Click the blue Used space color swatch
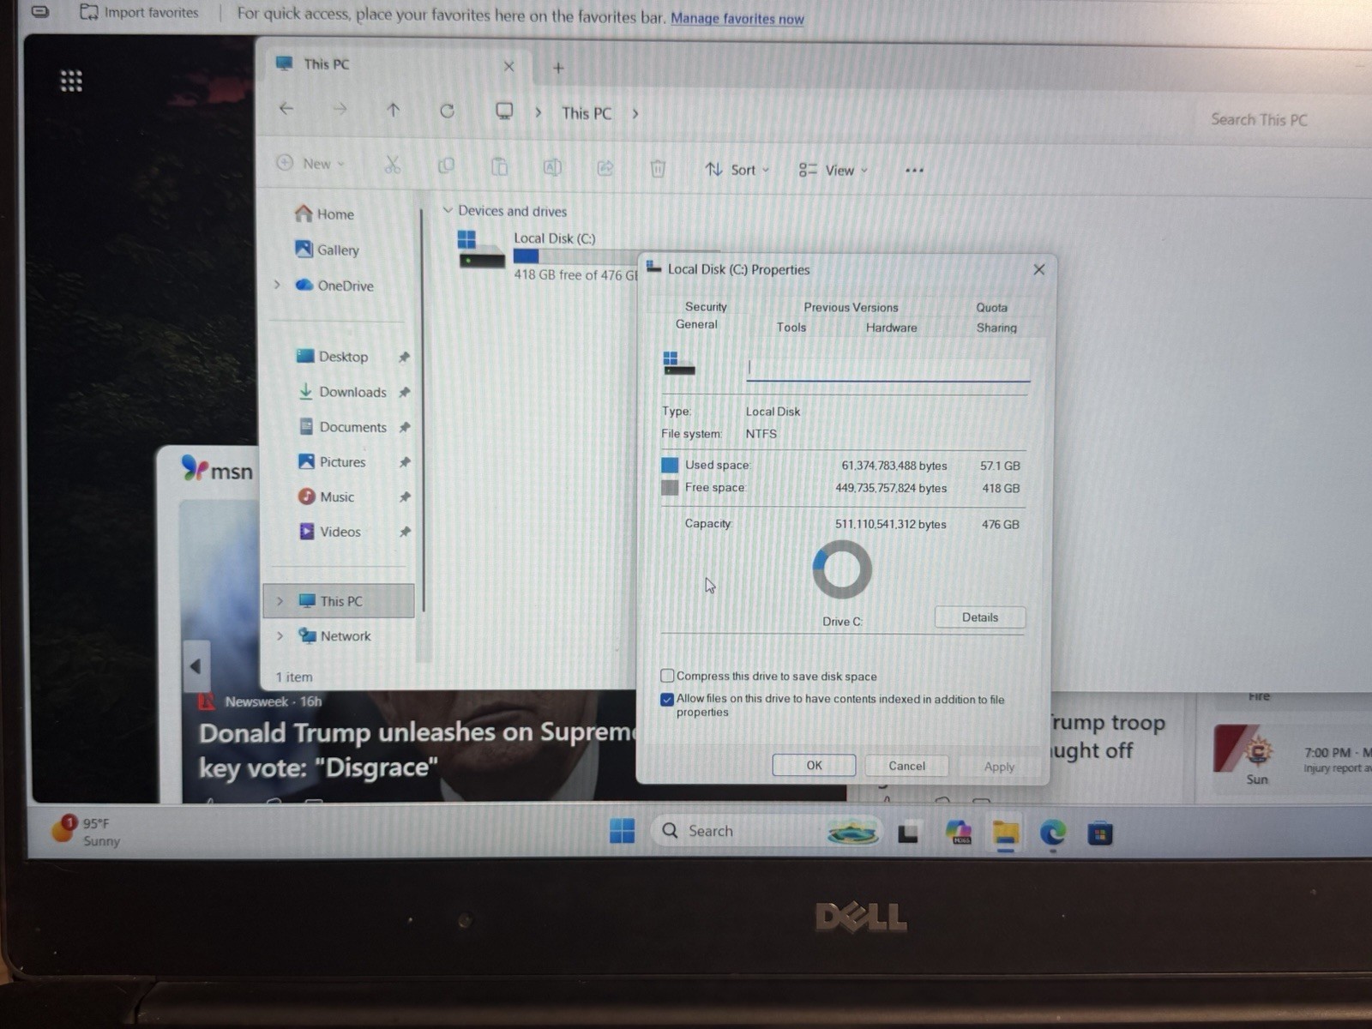 coord(670,465)
